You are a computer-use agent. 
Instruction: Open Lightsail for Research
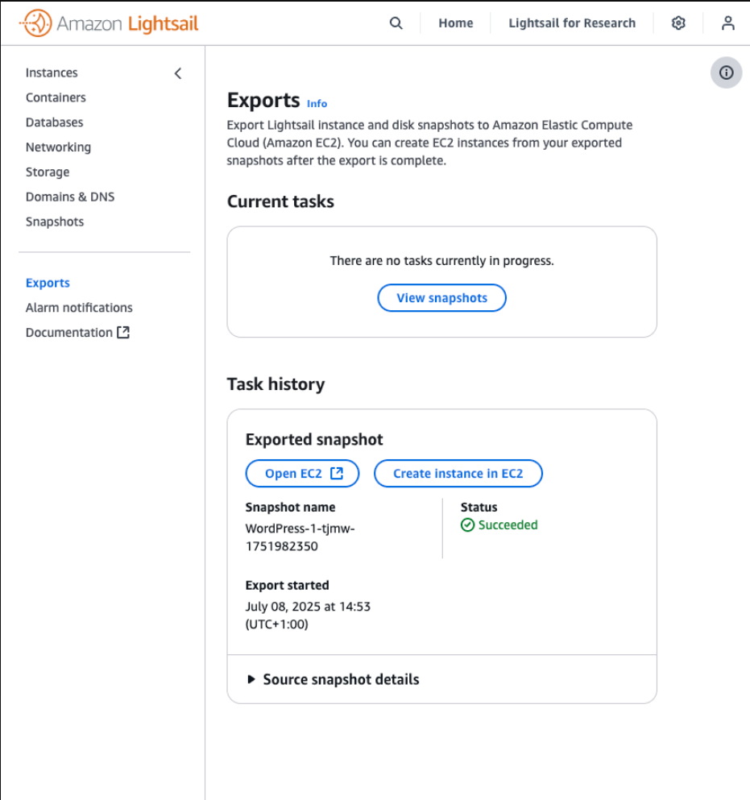point(572,23)
